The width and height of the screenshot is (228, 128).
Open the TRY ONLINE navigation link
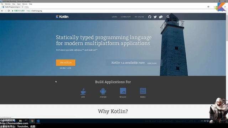(139, 17)
